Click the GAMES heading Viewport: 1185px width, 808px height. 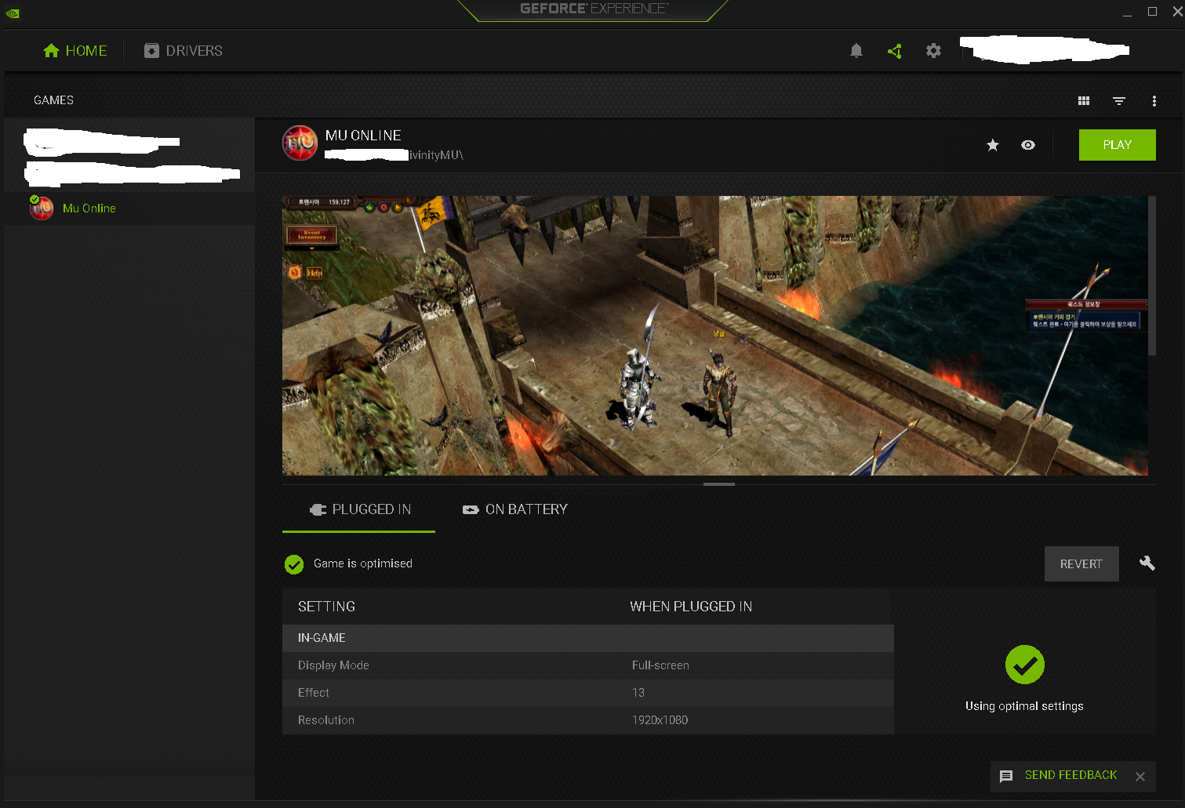coord(53,100)
